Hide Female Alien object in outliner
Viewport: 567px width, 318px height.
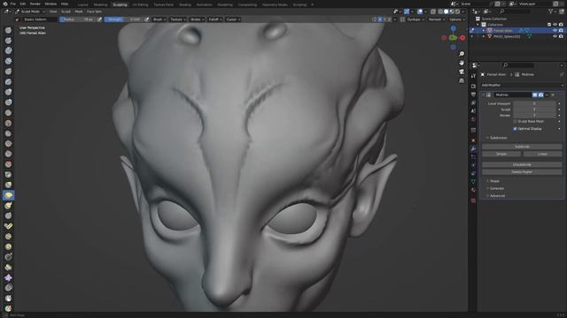pos(555,31)
